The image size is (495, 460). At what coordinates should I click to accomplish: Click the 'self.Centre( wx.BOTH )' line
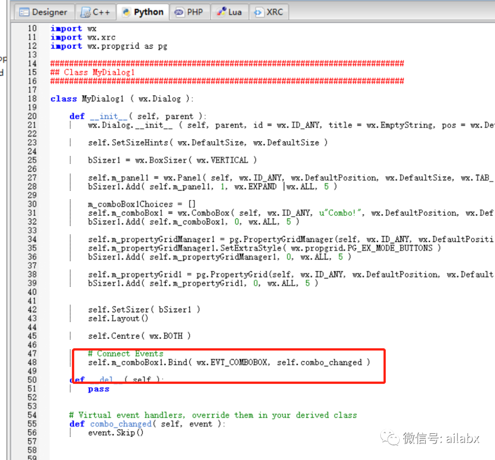[x=139, y=336]
